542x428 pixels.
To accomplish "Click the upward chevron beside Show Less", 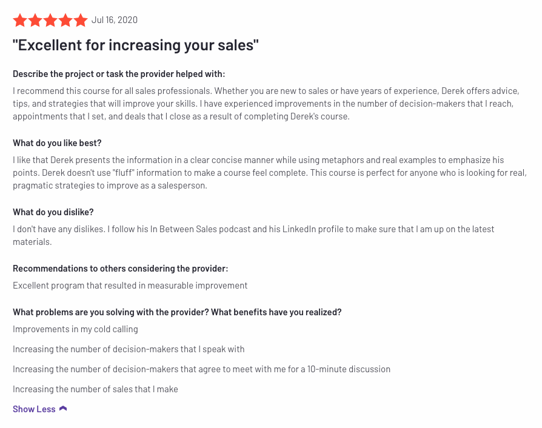I will (x=63, y=409).
